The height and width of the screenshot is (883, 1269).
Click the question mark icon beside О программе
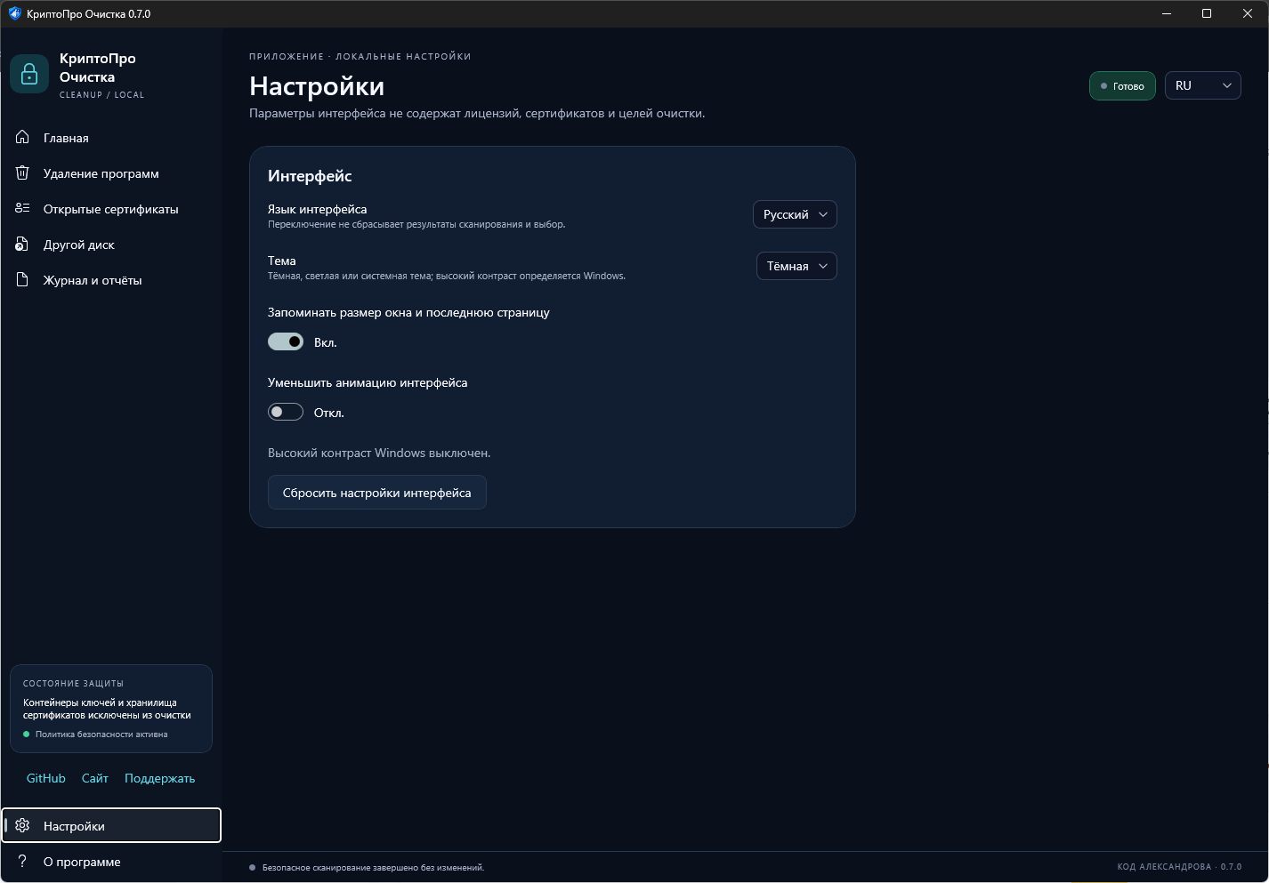click(x=23, y=861)
